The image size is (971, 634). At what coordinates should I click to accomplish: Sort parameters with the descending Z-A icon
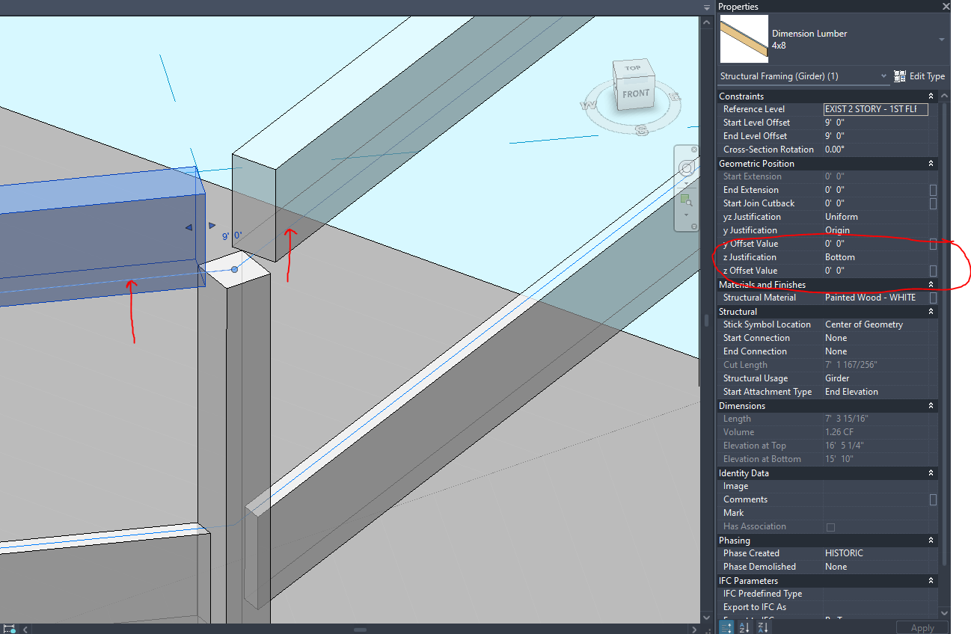[x=763, y=627]
